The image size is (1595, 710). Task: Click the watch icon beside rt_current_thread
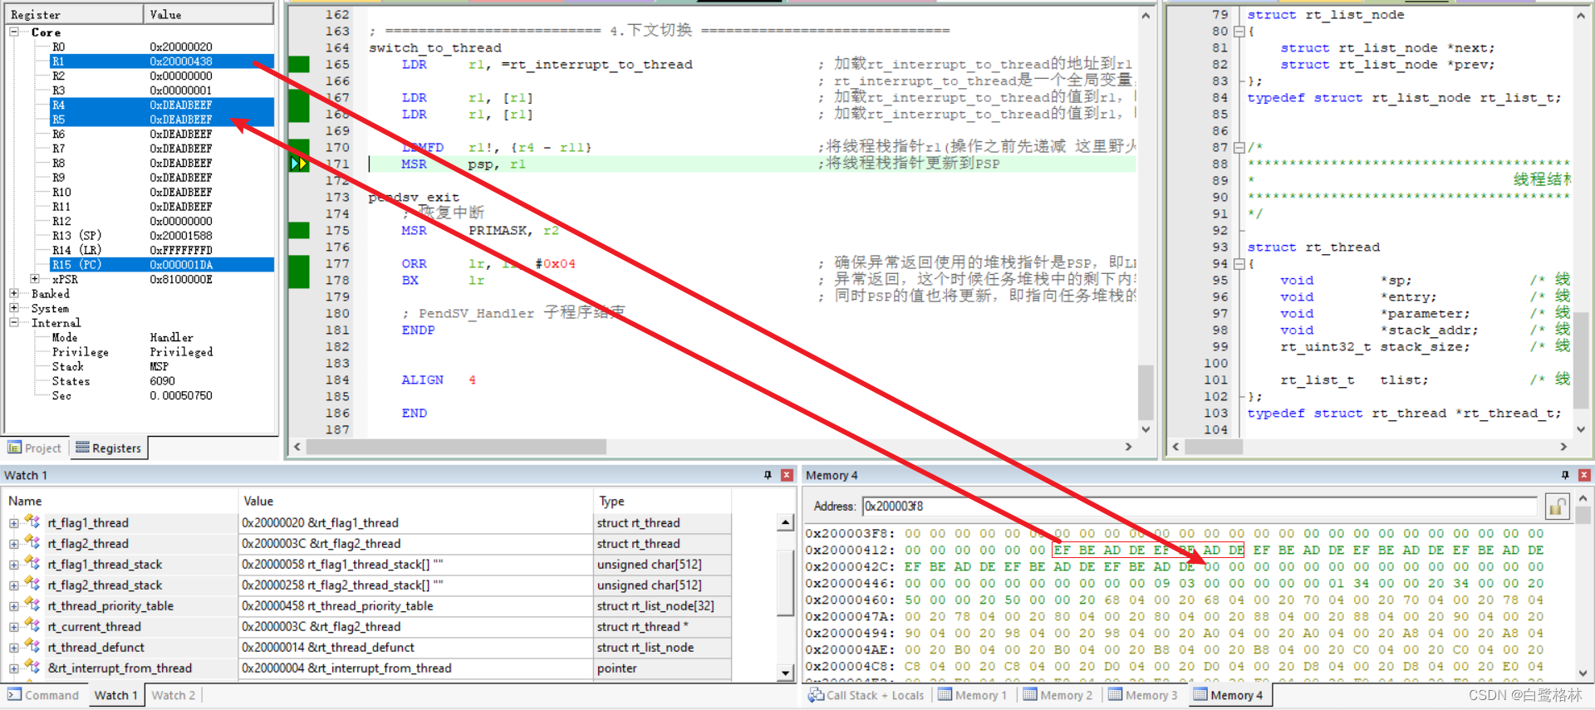click(32, 626)
